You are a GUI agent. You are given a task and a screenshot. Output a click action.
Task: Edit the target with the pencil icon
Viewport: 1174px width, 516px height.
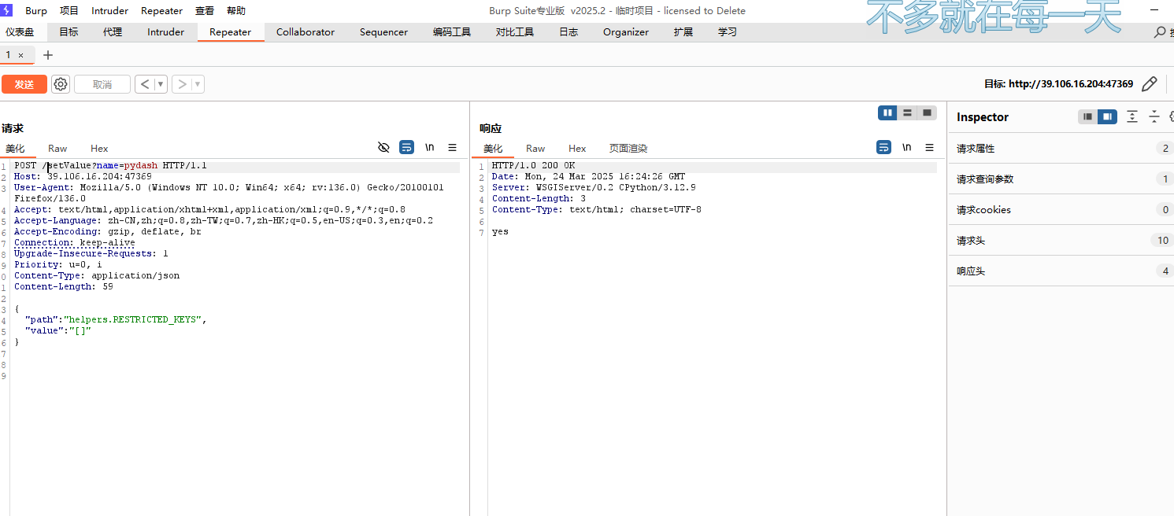[1149, 84]
